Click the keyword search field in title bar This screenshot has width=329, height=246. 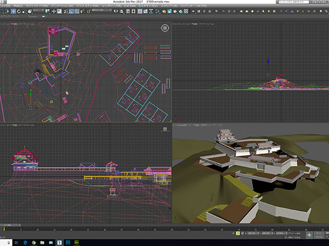pyautogui.click(x=293, y=2)
